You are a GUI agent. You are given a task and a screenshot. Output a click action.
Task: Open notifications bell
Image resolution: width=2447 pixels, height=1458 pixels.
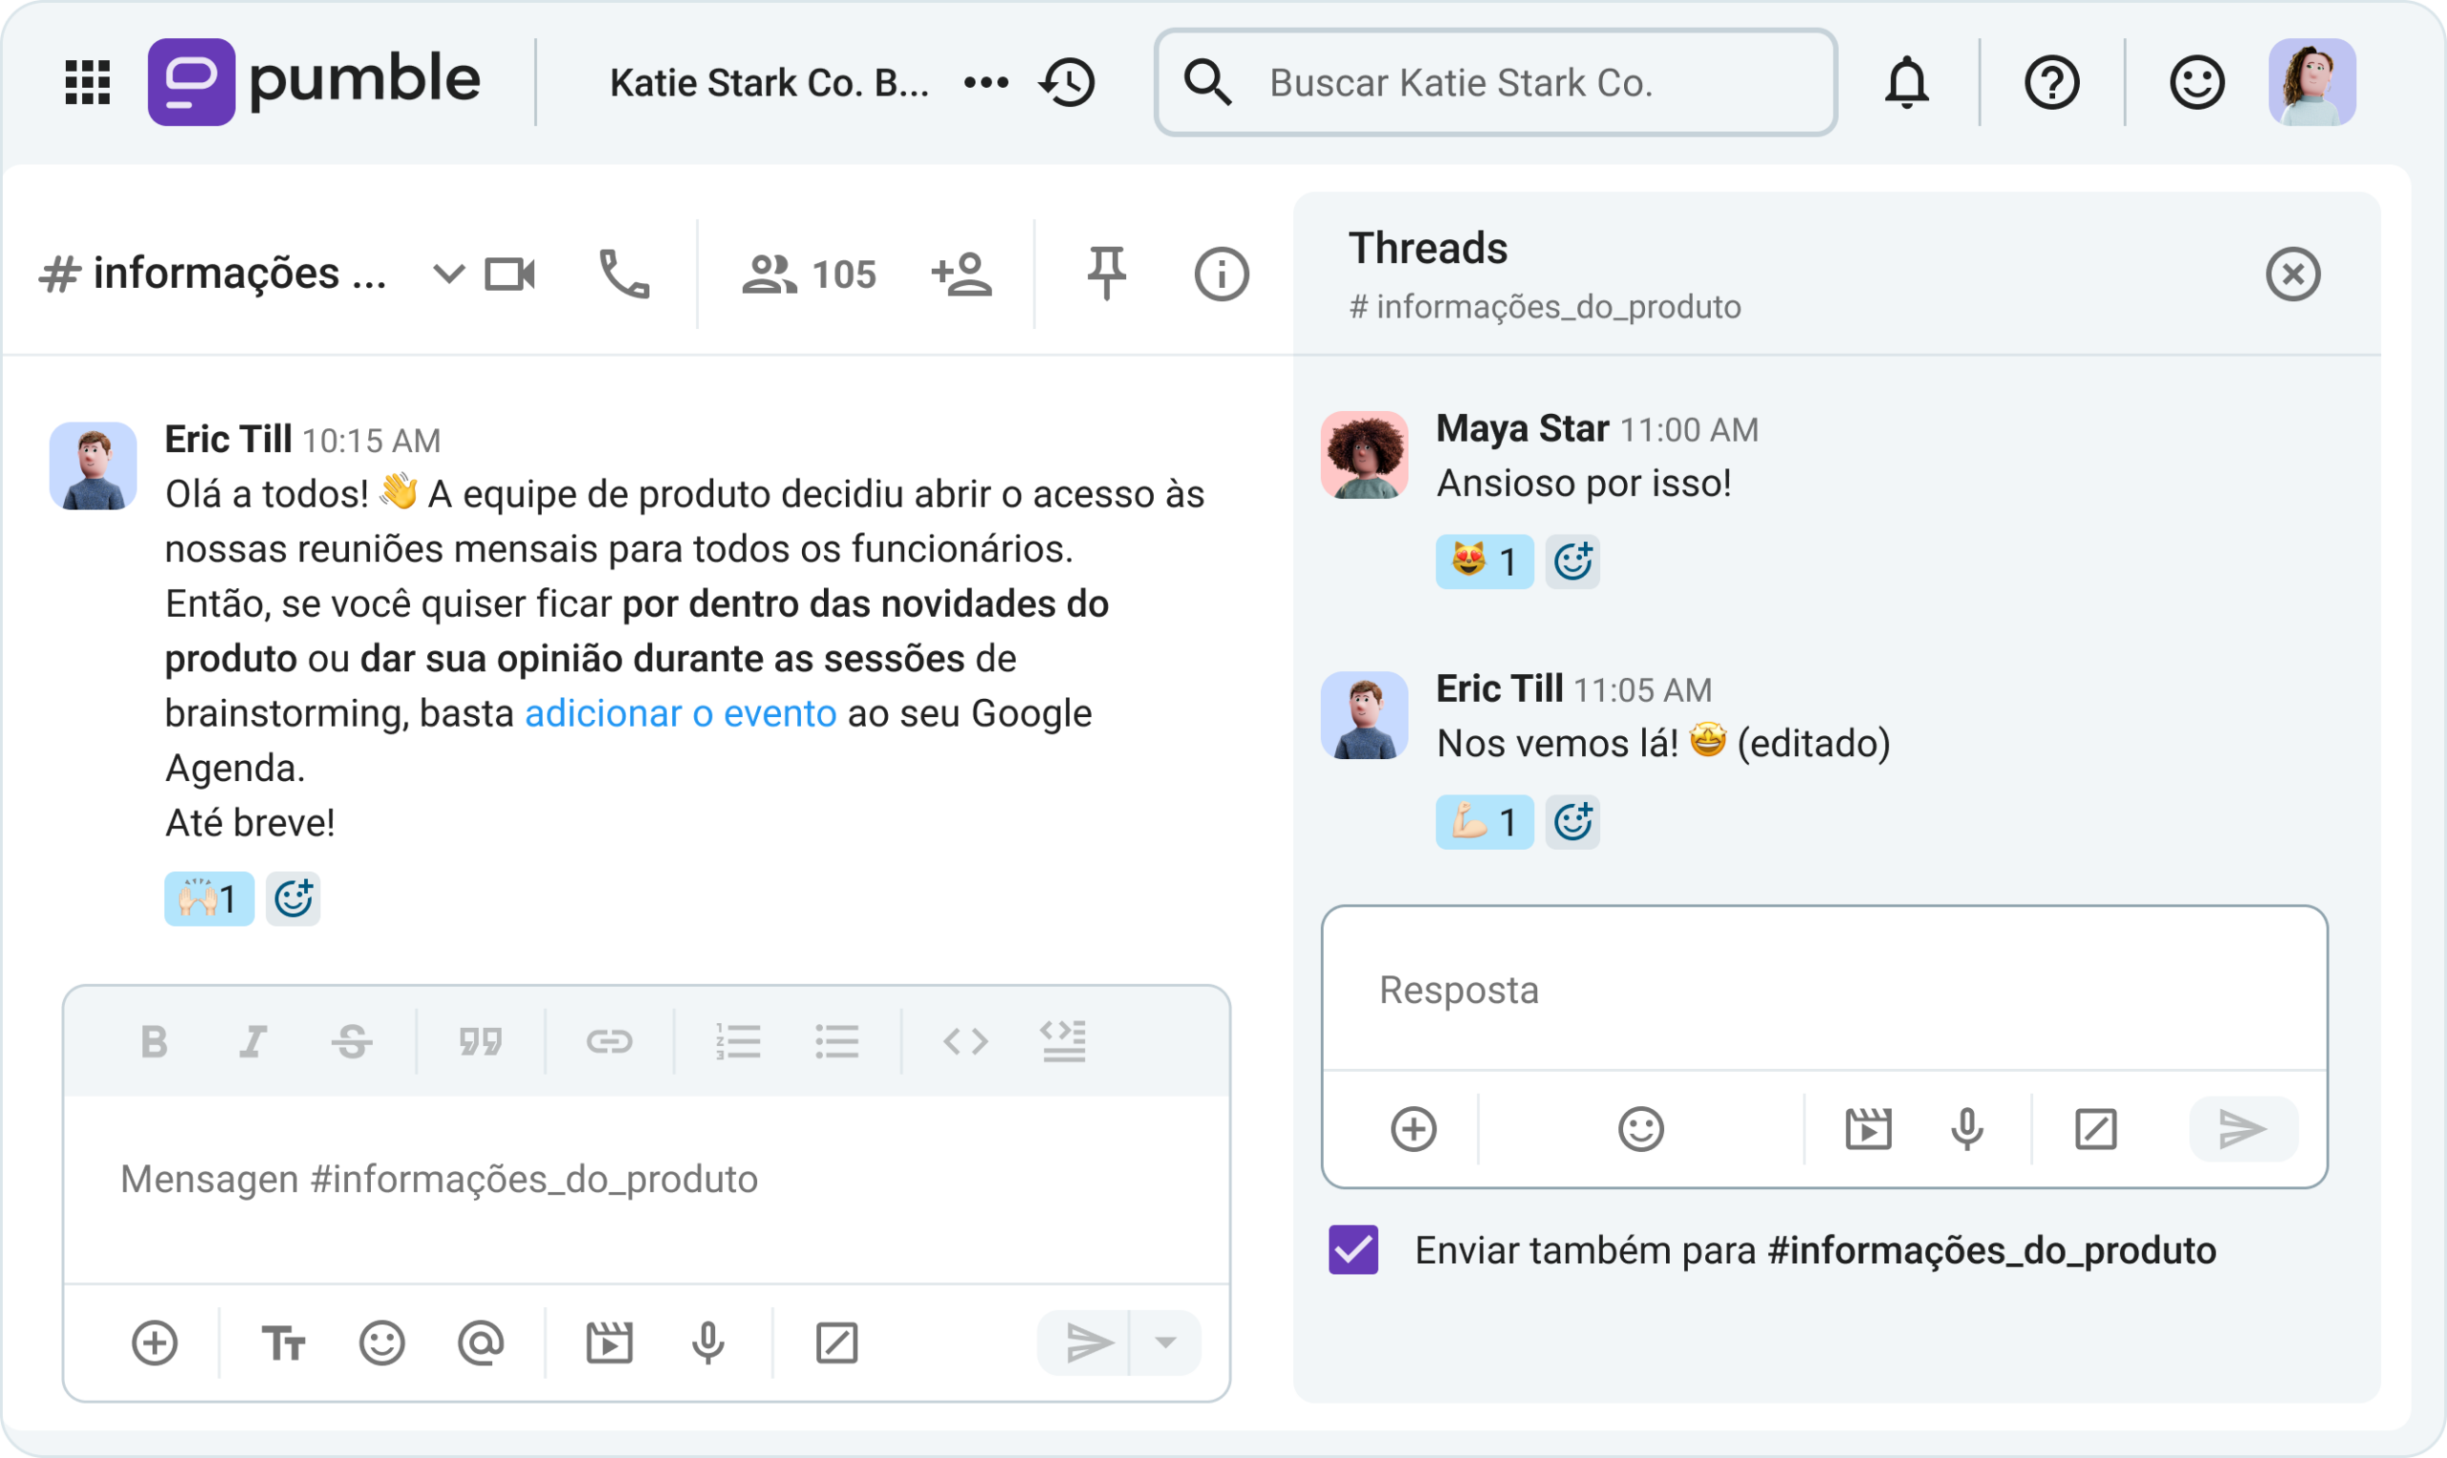click(x=1907, y=82)
